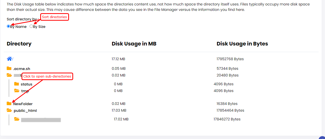The image size is (325, 139).
Task: Open the status subdirectory label
Action: [26, 84]
